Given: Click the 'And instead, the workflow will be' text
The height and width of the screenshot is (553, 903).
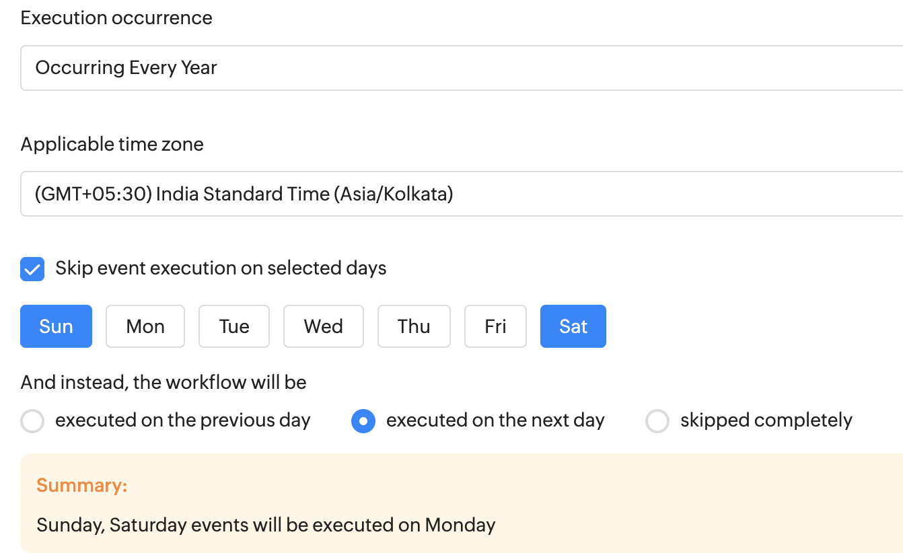Looking at the screenshot, I should point(164,383).
